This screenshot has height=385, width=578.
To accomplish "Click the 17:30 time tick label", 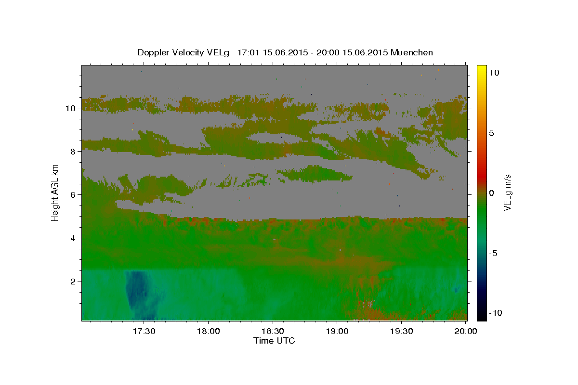I will coord(144,331).
